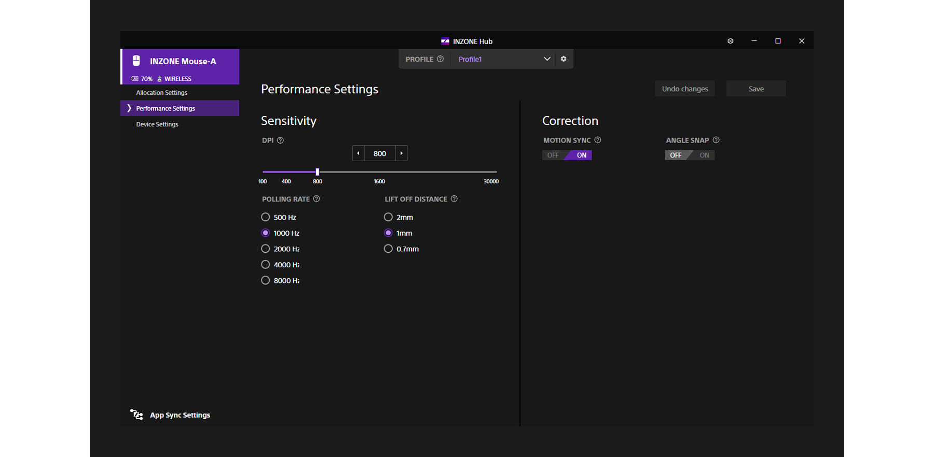Click the Performance Settings chevron
Screen dimensions: 934x457
click(x=129, y=108)
